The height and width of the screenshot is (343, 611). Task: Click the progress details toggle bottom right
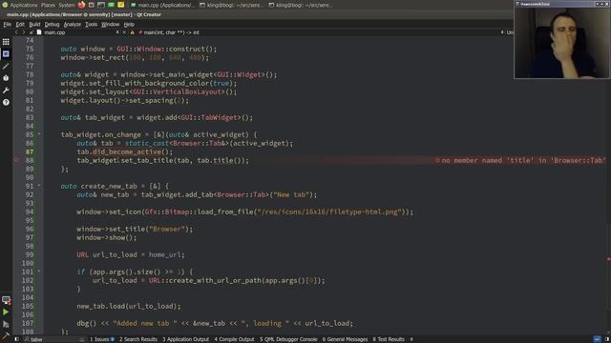[597, 339]
